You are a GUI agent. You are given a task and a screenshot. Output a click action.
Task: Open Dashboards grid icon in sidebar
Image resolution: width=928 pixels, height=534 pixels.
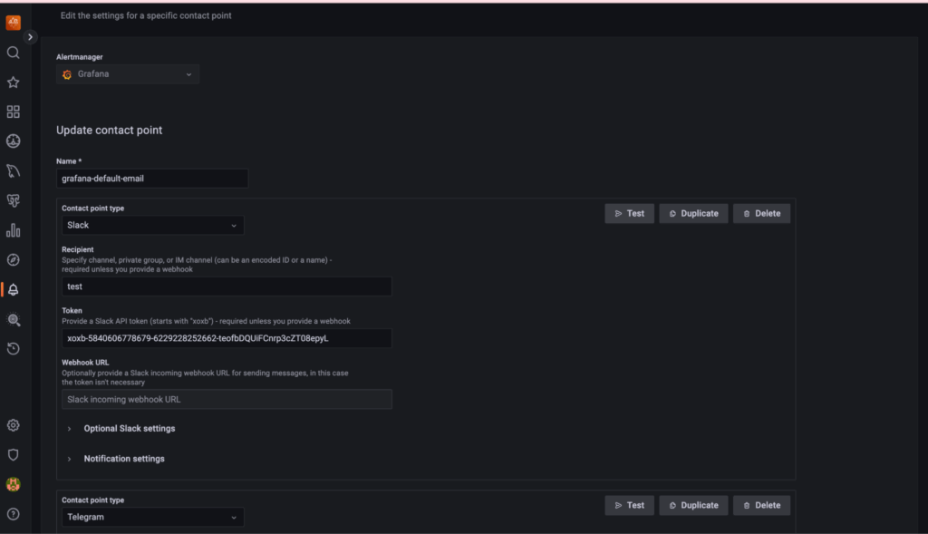[13, 112]
